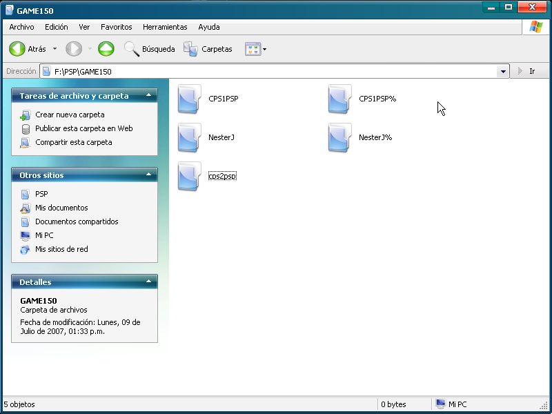Select the CPS1PSP folder name
This screenshot has width=552, height=414.
pos(223,99)
